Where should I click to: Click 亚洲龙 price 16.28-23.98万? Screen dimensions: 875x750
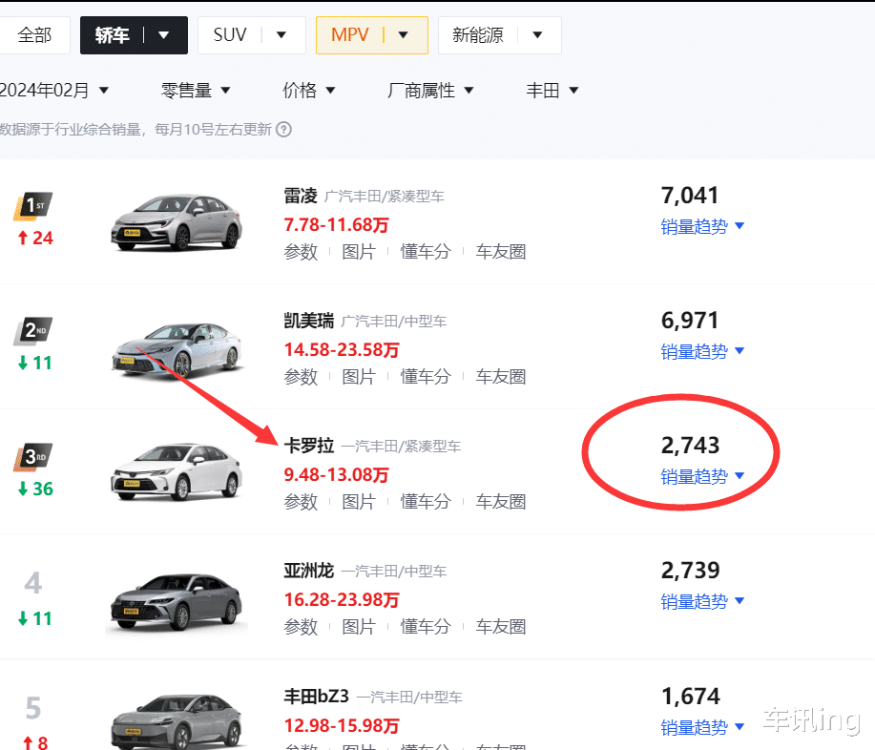[342, 600]
